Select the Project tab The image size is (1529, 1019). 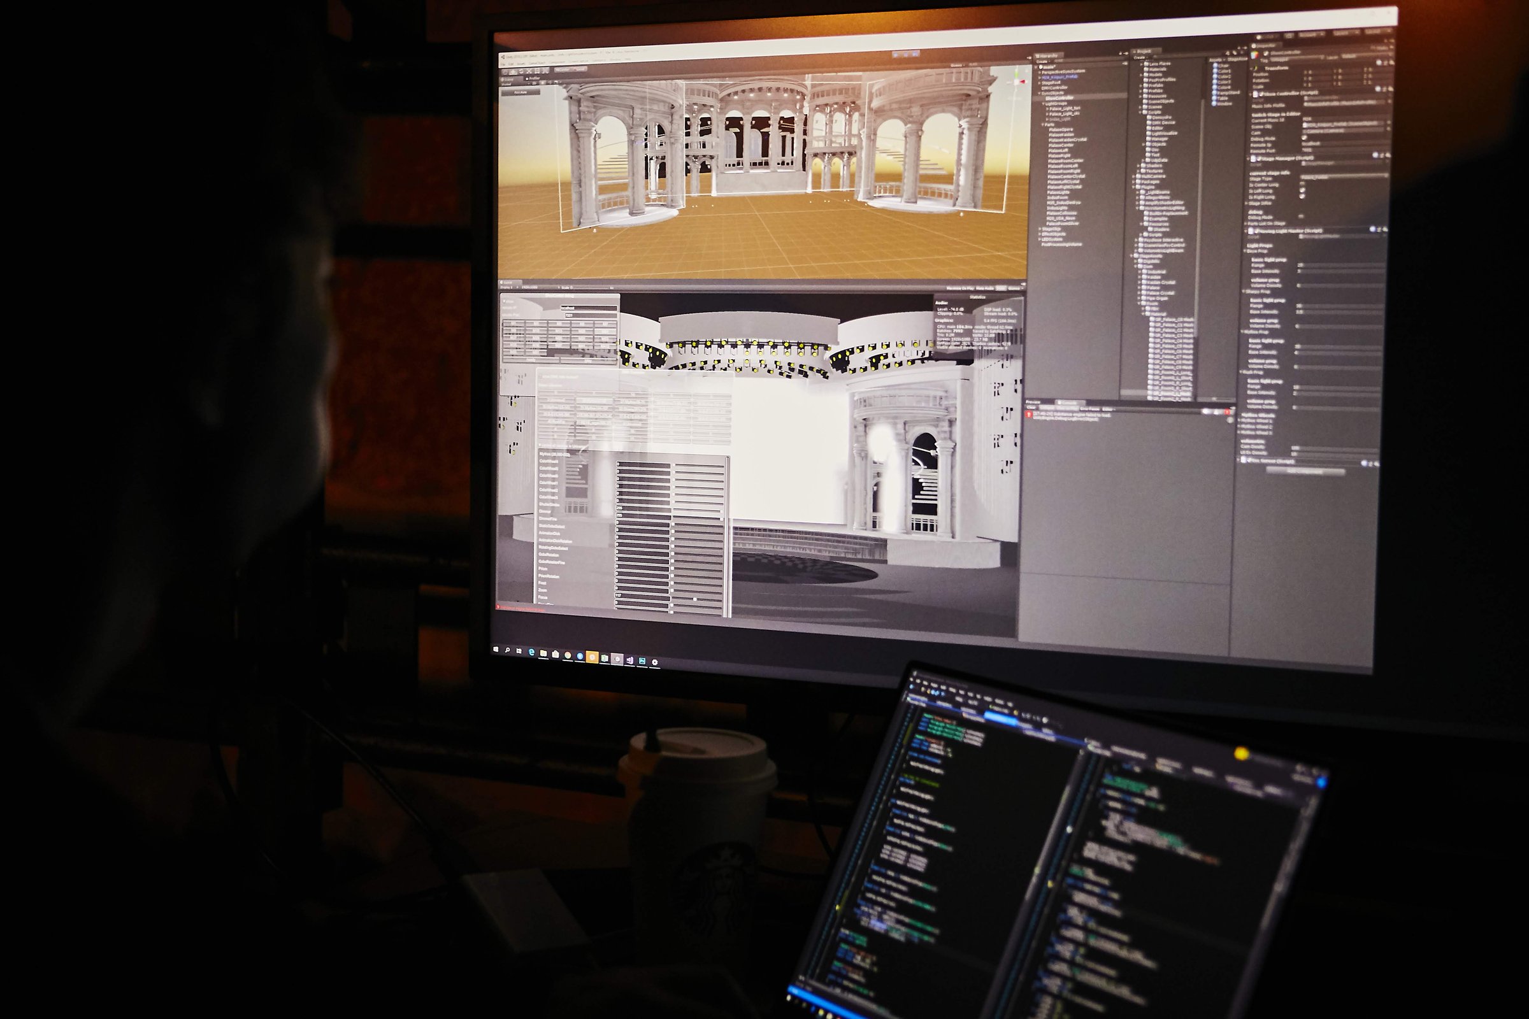click(1146, 52)
